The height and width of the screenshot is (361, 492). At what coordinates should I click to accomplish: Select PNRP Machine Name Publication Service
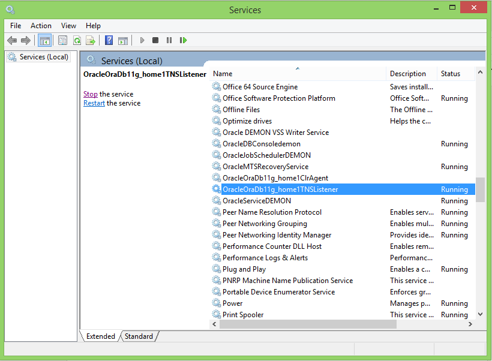(343, 281)
